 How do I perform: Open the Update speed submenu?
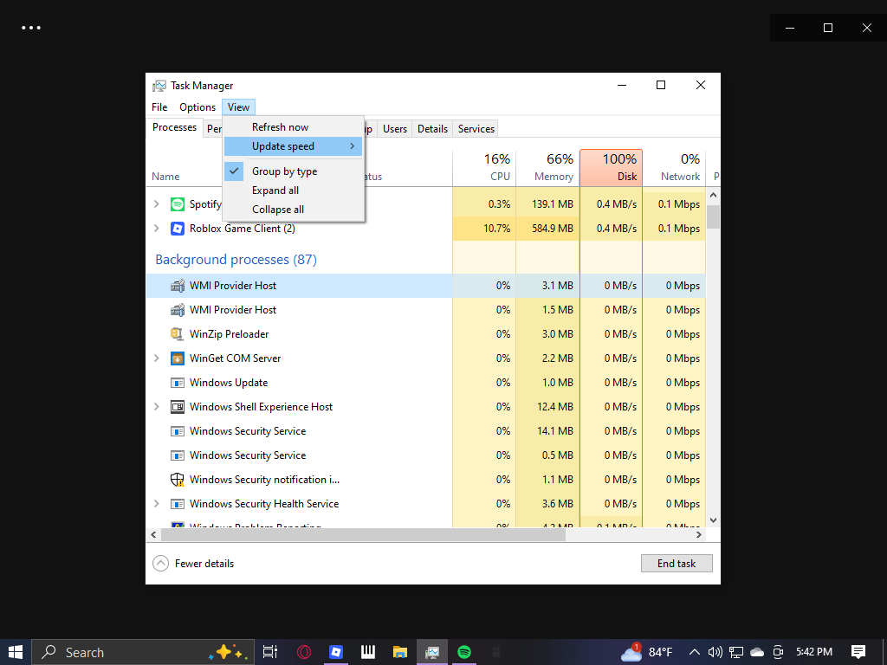click(x=293, y=146)
